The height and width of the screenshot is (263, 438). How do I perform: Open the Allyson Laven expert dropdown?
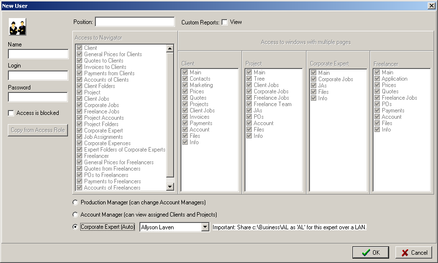(x=205, y=227)
